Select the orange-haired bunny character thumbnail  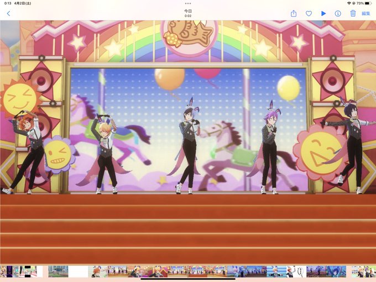(x=98, y=271)
